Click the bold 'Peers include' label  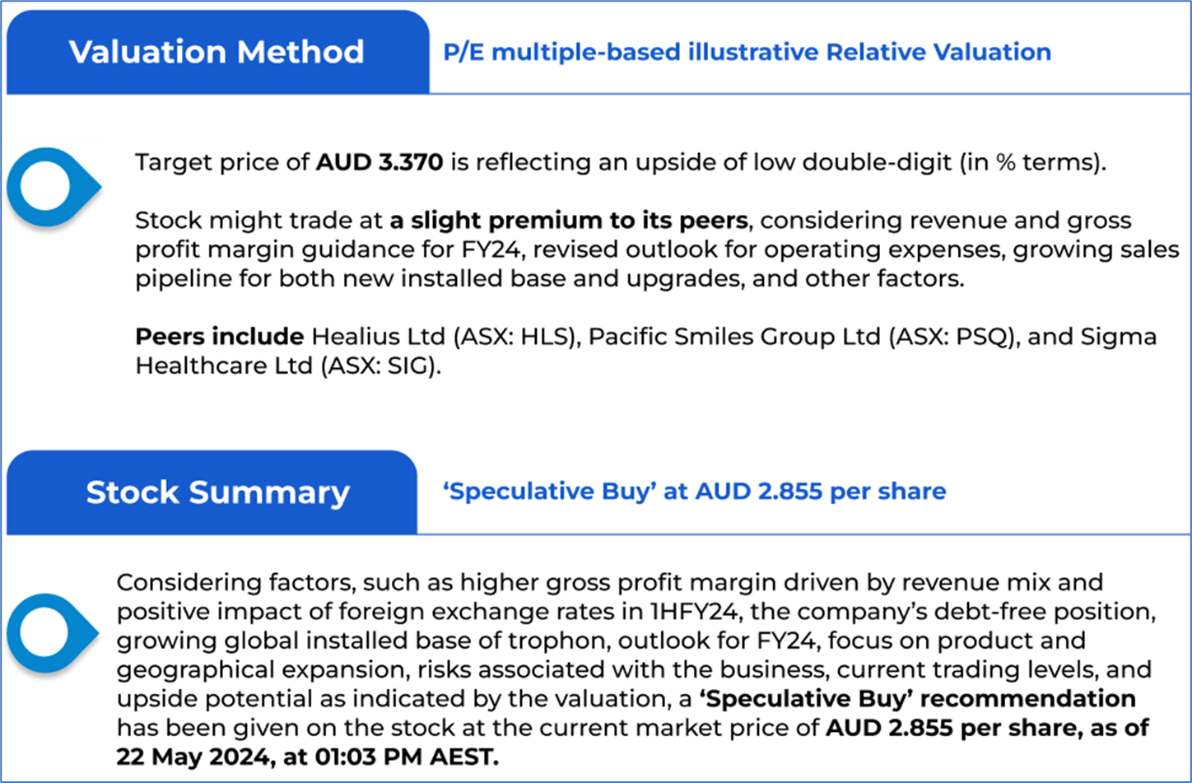219,337
